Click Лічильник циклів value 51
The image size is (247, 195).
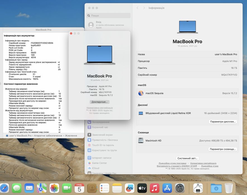point(34,74)
